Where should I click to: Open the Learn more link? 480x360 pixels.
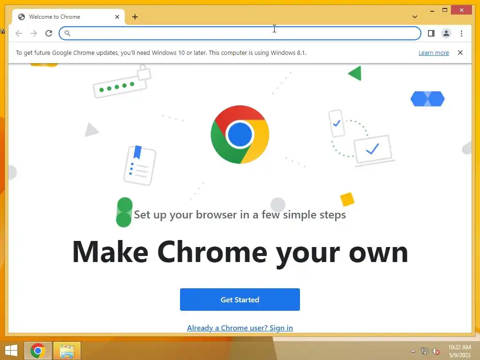pos(434,52)
